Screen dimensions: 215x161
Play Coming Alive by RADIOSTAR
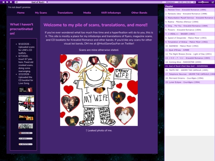point(190,62)
